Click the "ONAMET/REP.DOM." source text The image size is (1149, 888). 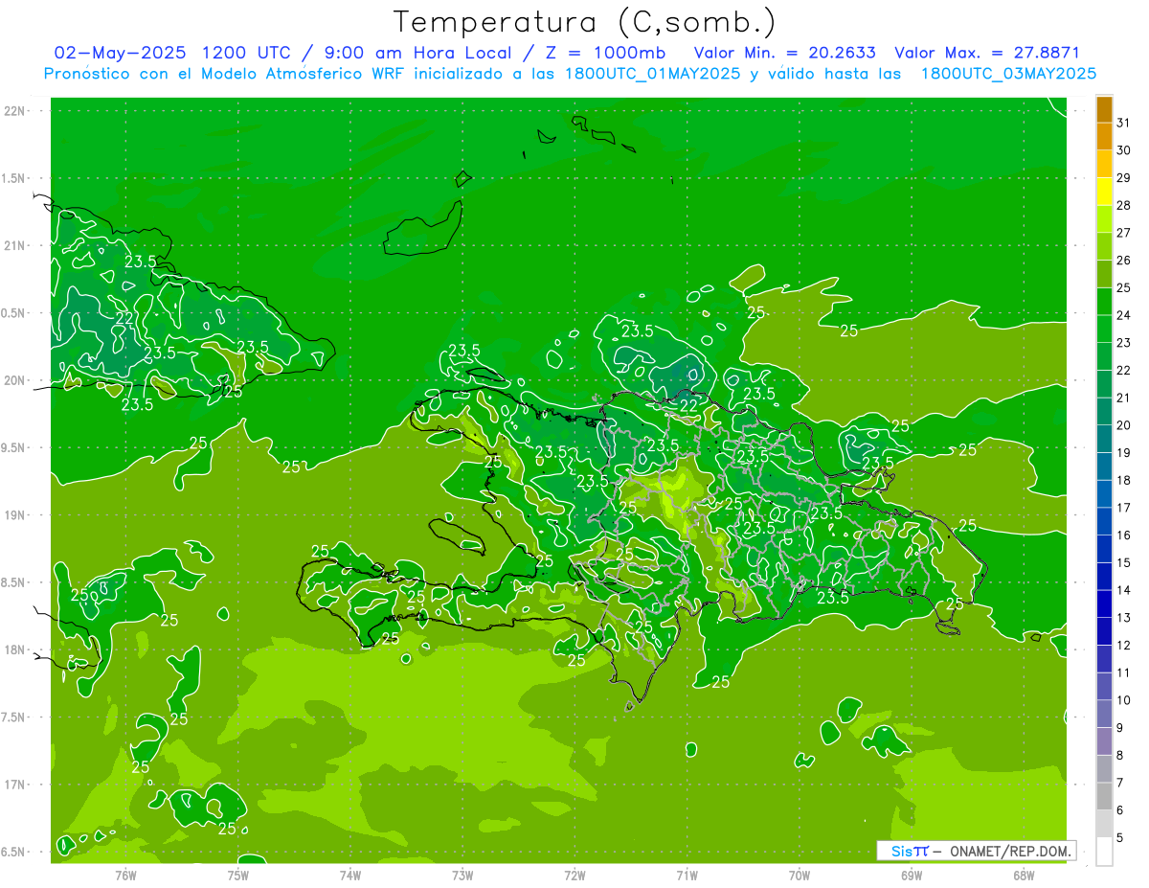click(x=1009, y=851)
